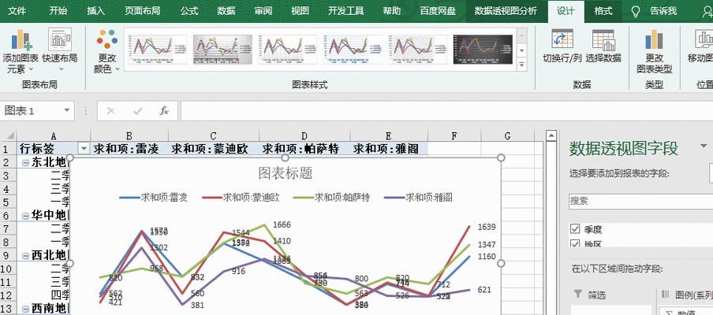Collapse the 华中地区 row group

[25, 216]
